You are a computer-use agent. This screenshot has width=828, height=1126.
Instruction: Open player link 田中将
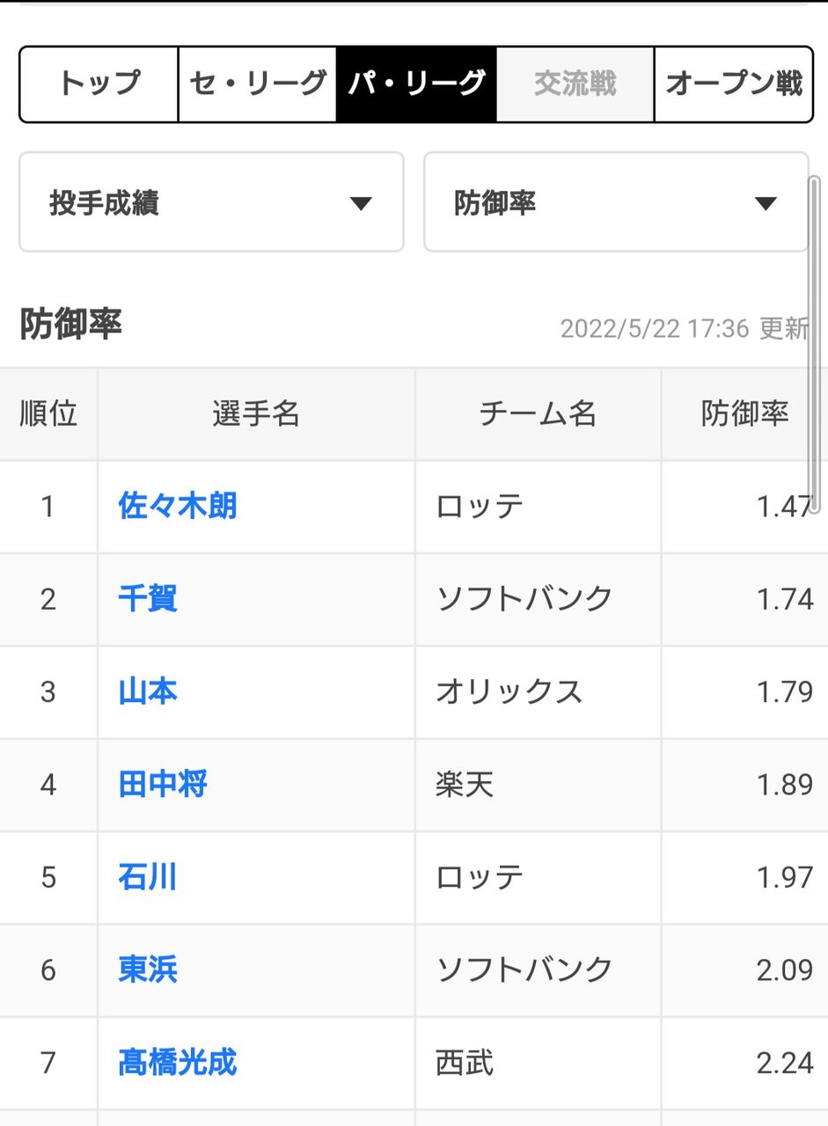click(163, 784)
